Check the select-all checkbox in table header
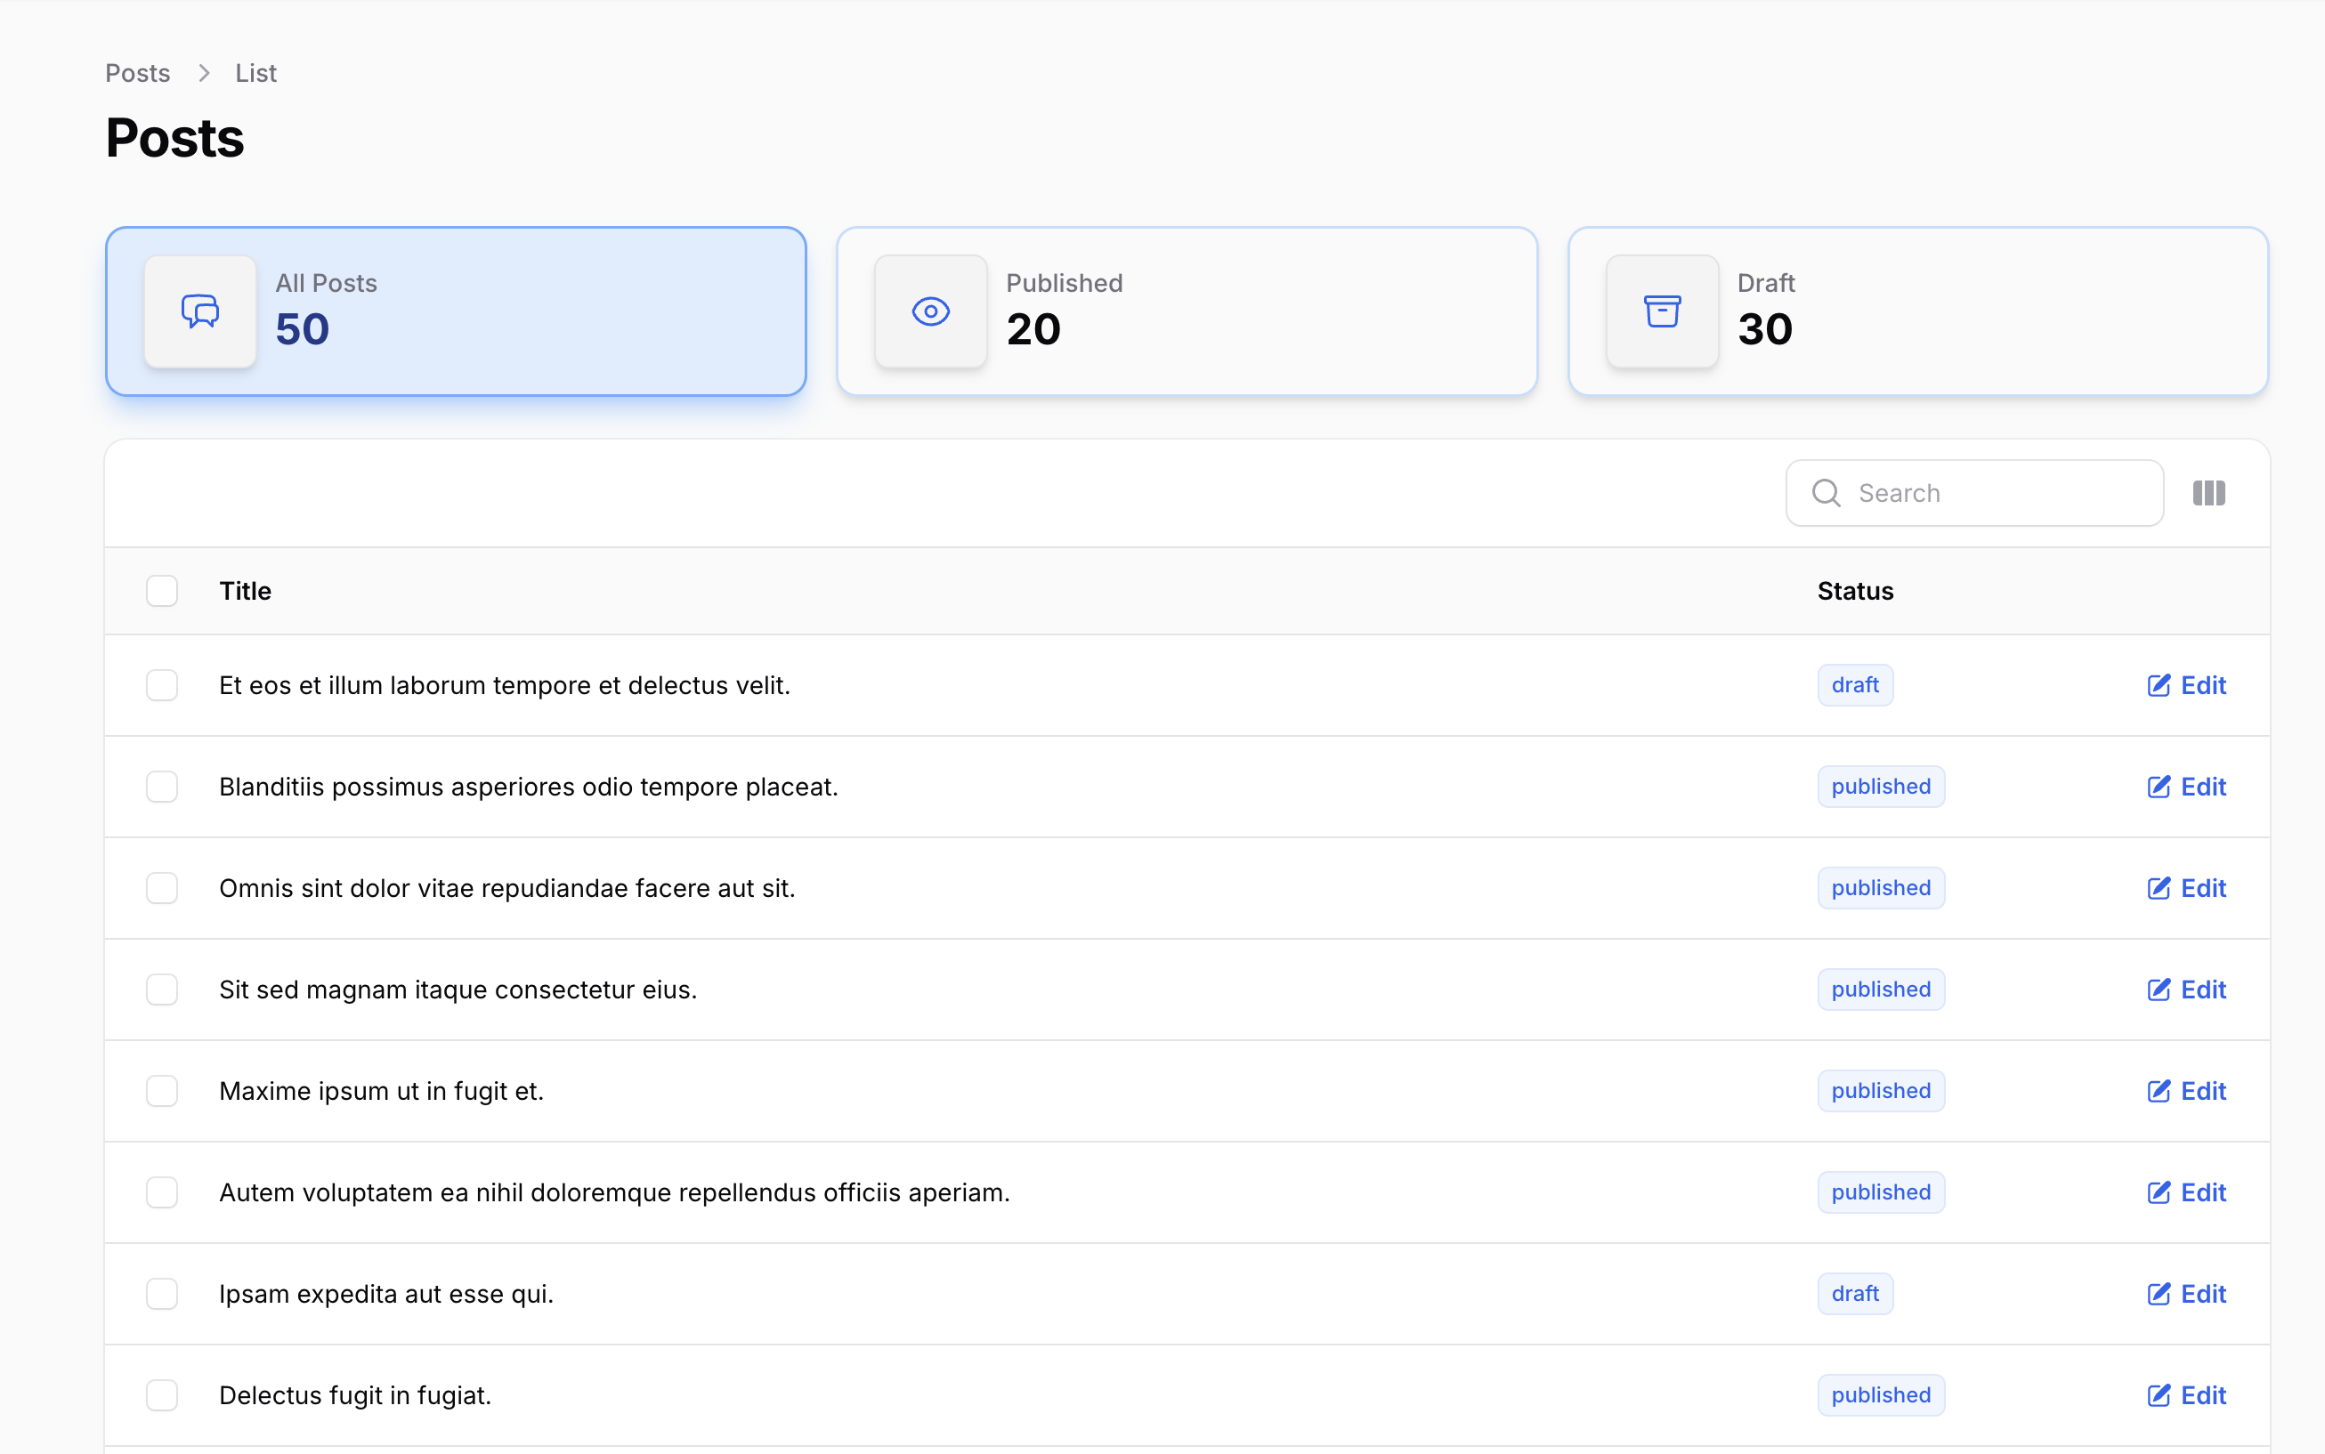 [162, 592]
